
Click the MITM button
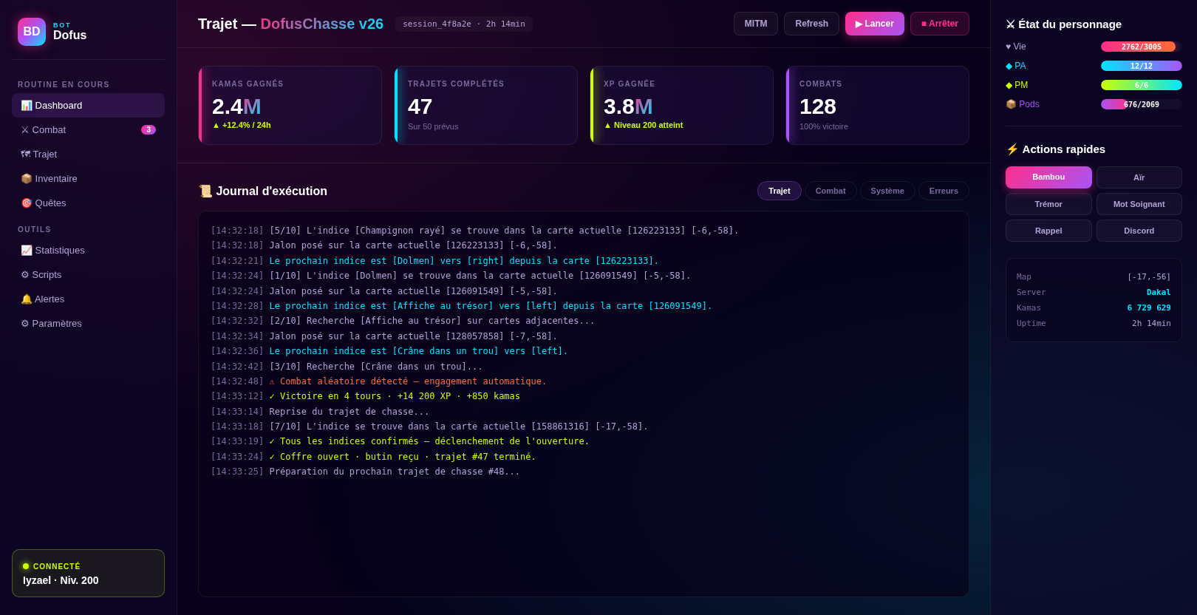756,24
